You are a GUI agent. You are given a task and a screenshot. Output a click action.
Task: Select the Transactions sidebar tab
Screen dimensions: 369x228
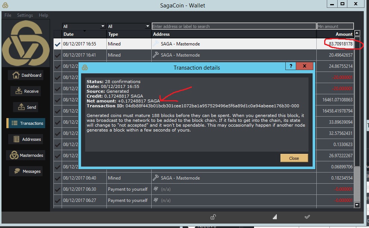pos(26,123)
